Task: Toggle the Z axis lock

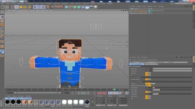Action: pos(43,7)
